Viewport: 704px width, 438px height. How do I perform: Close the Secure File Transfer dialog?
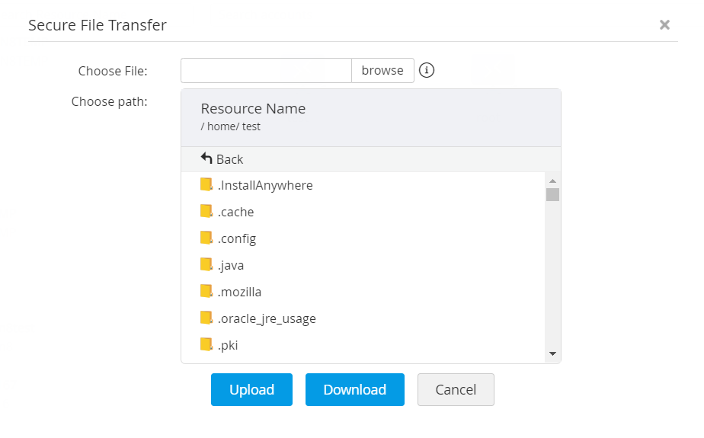[664, 25]
